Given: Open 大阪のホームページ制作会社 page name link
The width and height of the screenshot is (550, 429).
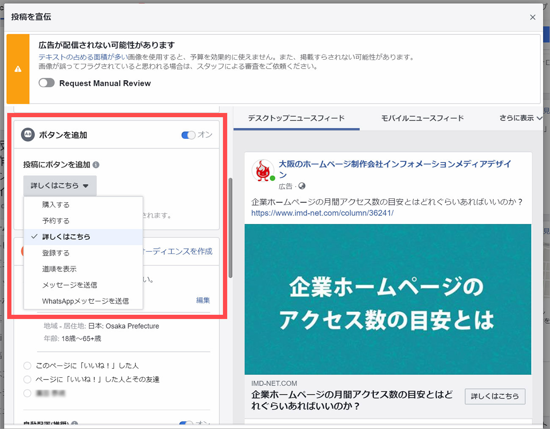Looking at the screenshot, I should (x=395, y=169).
